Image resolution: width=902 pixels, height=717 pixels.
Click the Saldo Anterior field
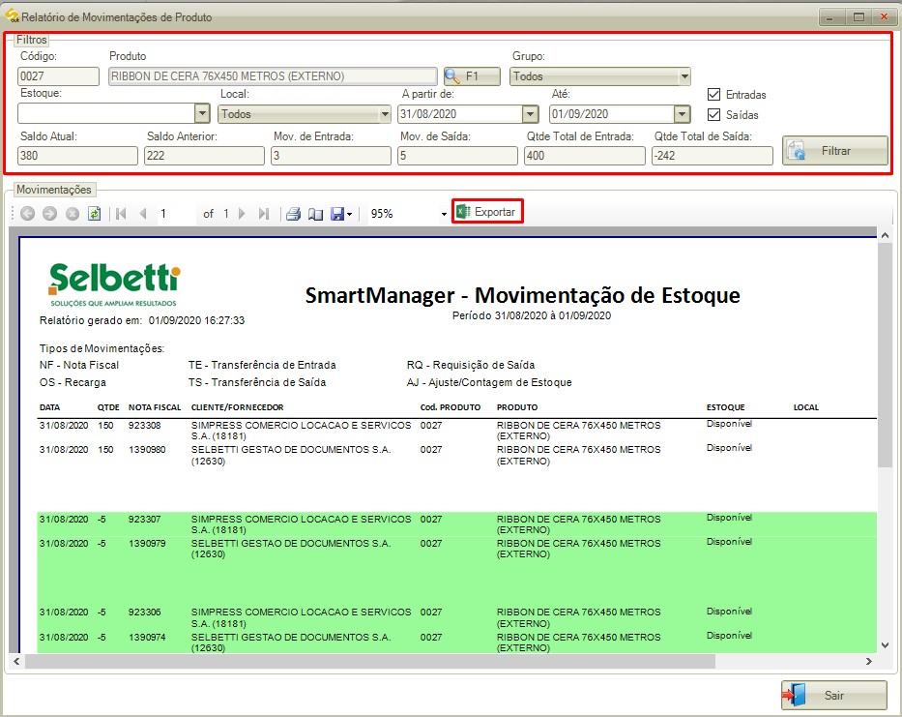204,156
